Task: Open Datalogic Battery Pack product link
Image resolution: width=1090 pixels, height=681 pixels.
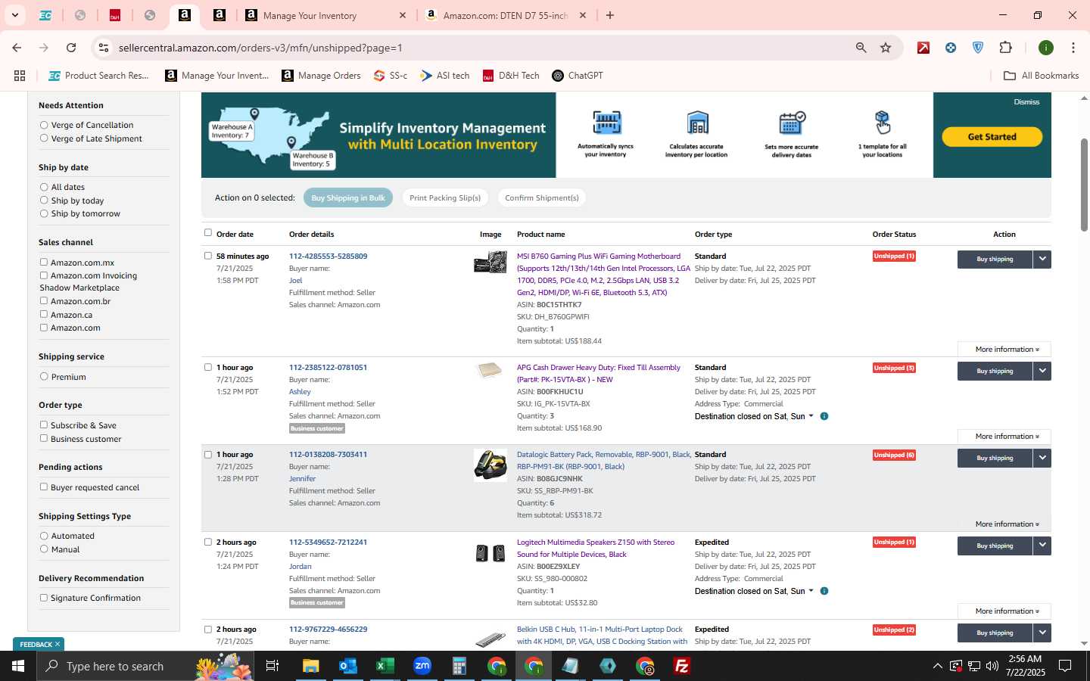Action: pos(603,460)
